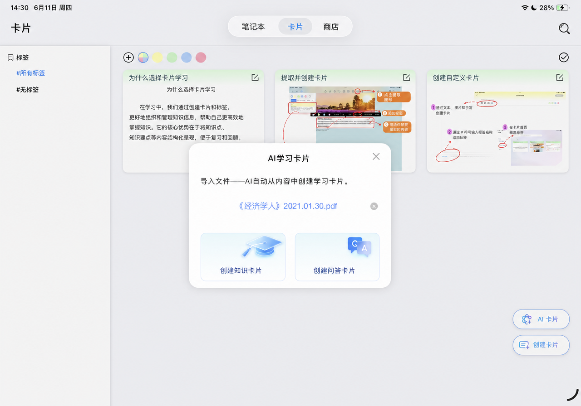Filter cards by blue color
581x406 pixels.
(x=187, y=57)
